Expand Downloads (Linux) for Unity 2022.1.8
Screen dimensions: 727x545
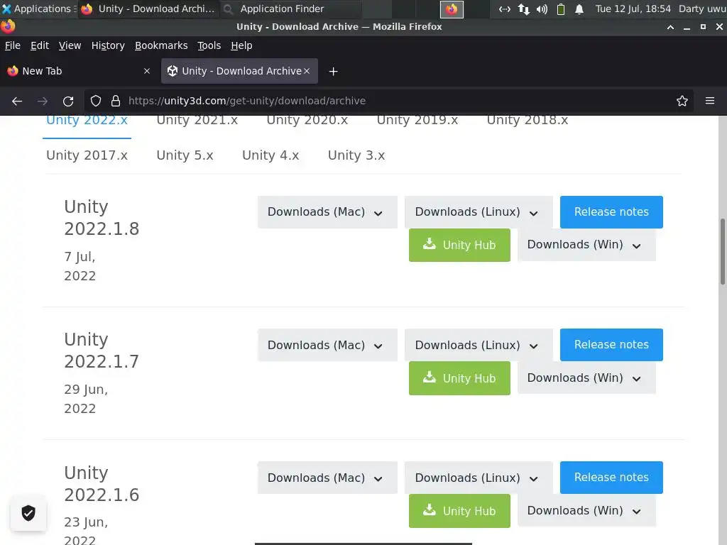pos(479,211)
